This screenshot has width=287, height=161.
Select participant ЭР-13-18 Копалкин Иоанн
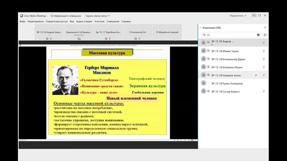tap(233, 67)
